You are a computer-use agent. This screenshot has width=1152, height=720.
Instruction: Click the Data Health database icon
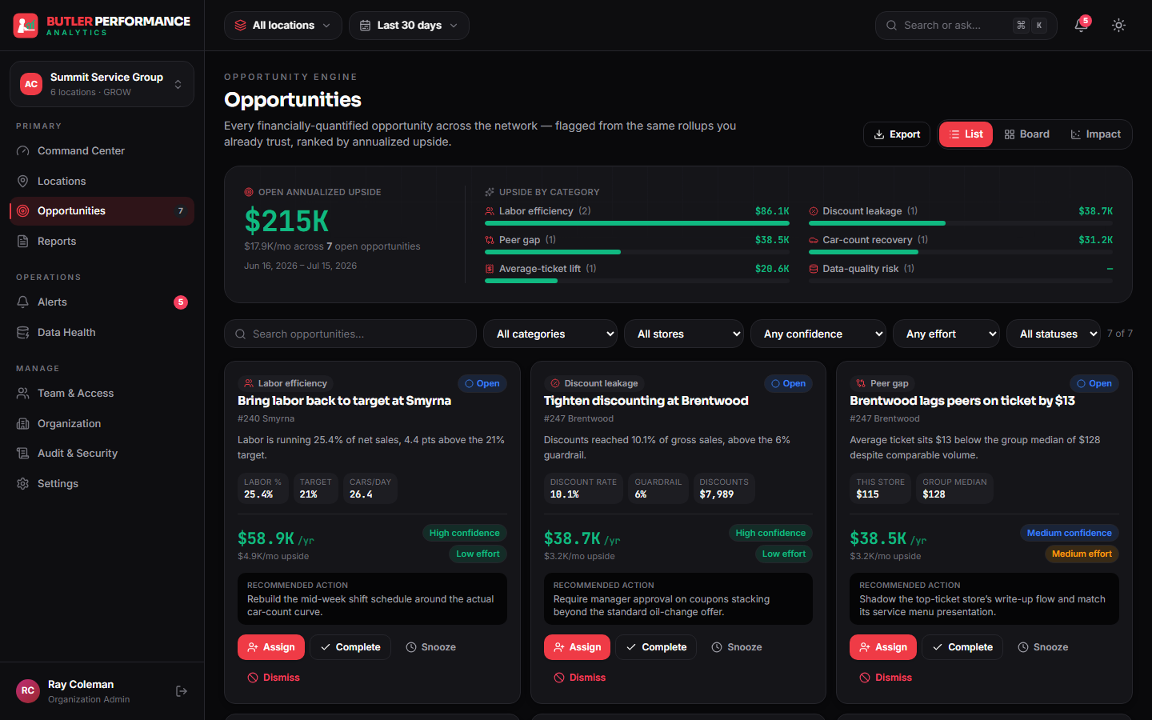click(x=23, y=333)
